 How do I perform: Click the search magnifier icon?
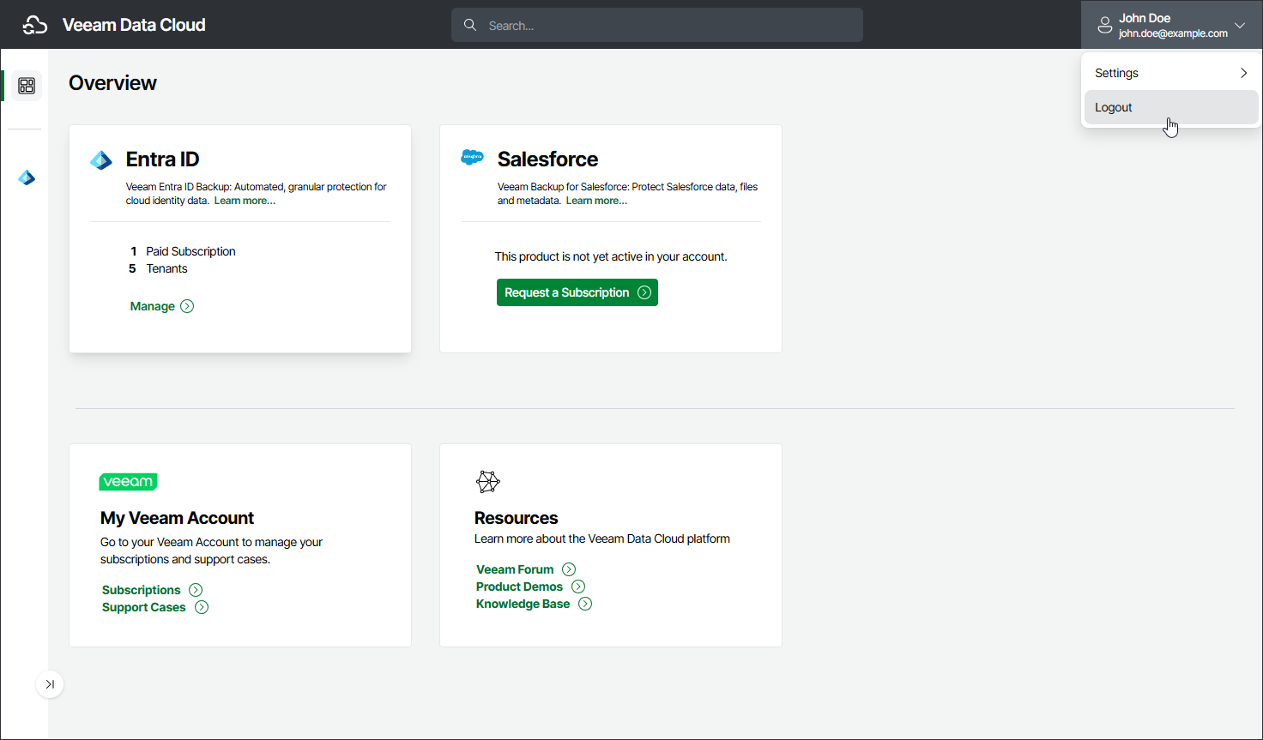tap(470, 25)
